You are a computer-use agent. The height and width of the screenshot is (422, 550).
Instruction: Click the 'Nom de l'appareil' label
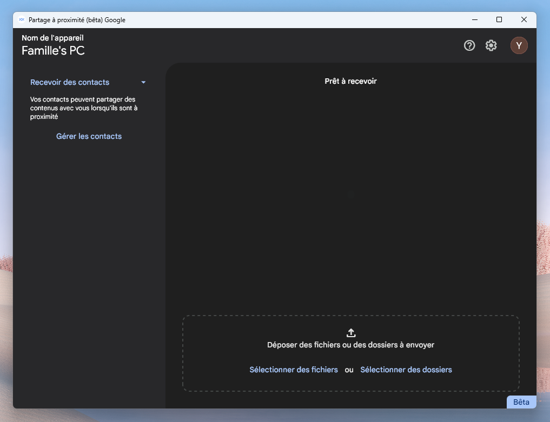(x=52, y=38)
